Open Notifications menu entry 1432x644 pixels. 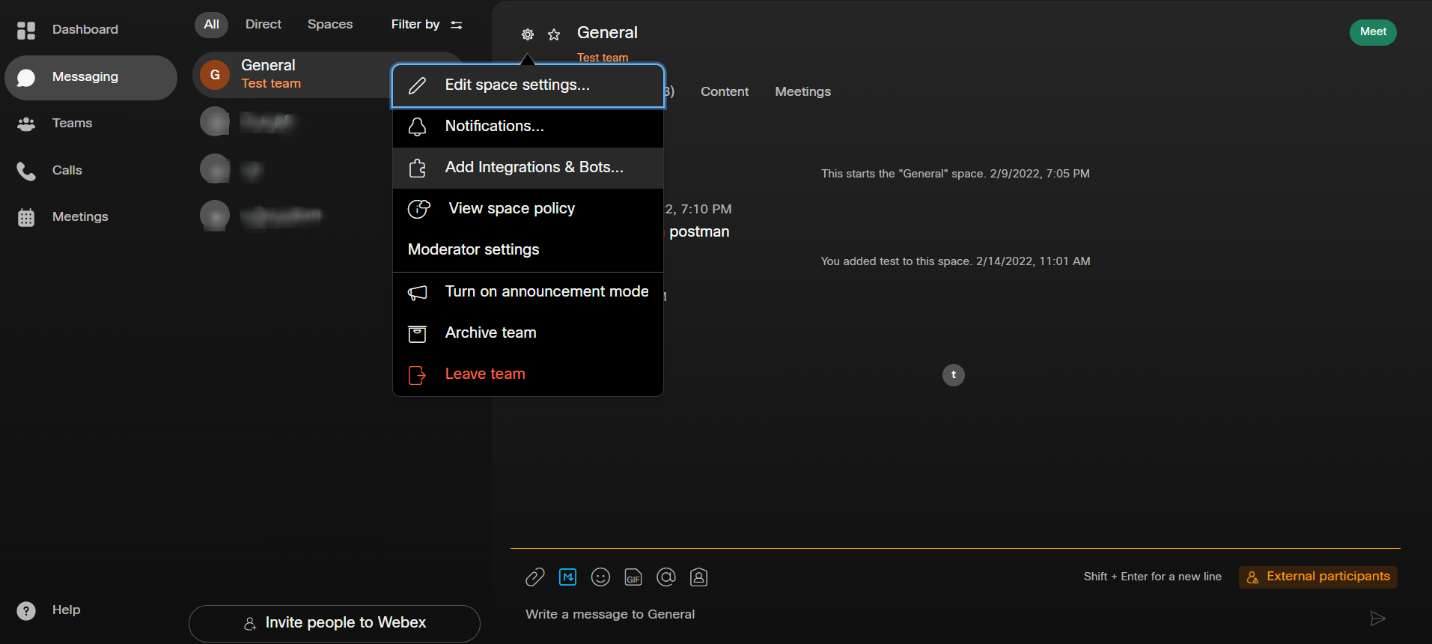528,127
